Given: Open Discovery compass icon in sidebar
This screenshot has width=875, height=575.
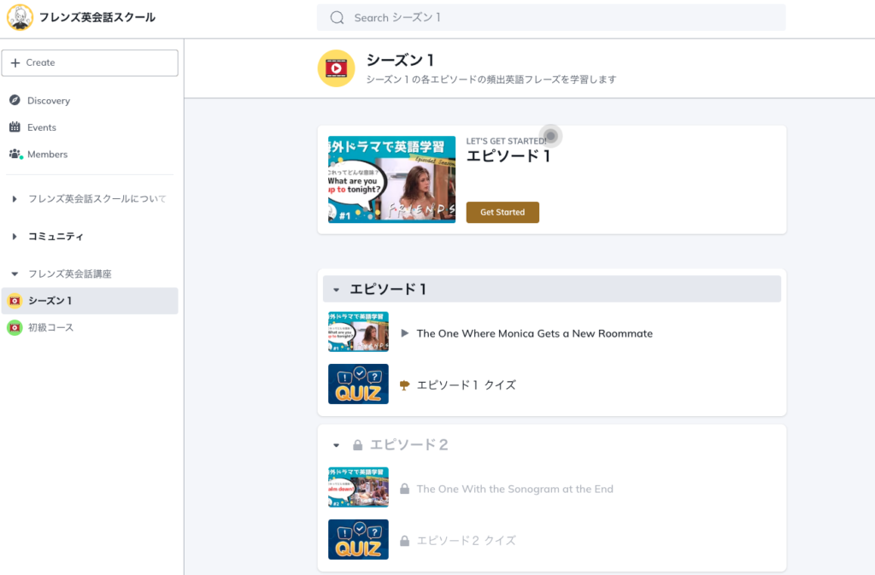Looking at the screenshot, I should pyautogui.click(x=15, y=101).
